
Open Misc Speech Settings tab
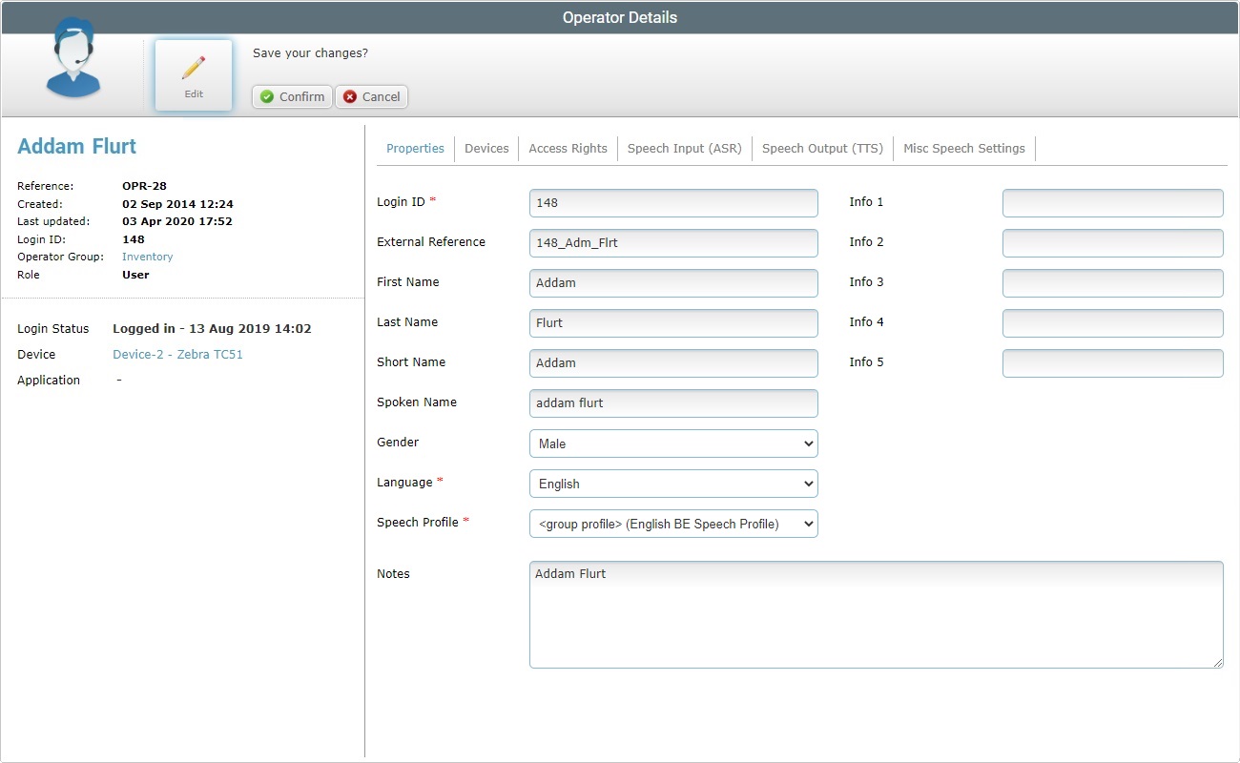(963, 148)
